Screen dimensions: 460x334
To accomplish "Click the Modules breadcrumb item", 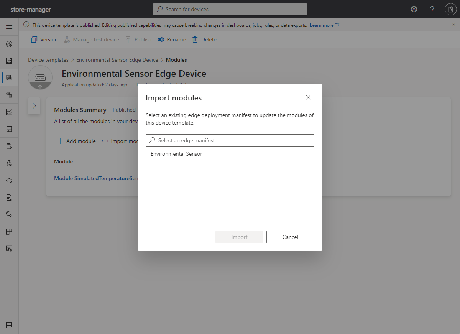I will [176, 60].
